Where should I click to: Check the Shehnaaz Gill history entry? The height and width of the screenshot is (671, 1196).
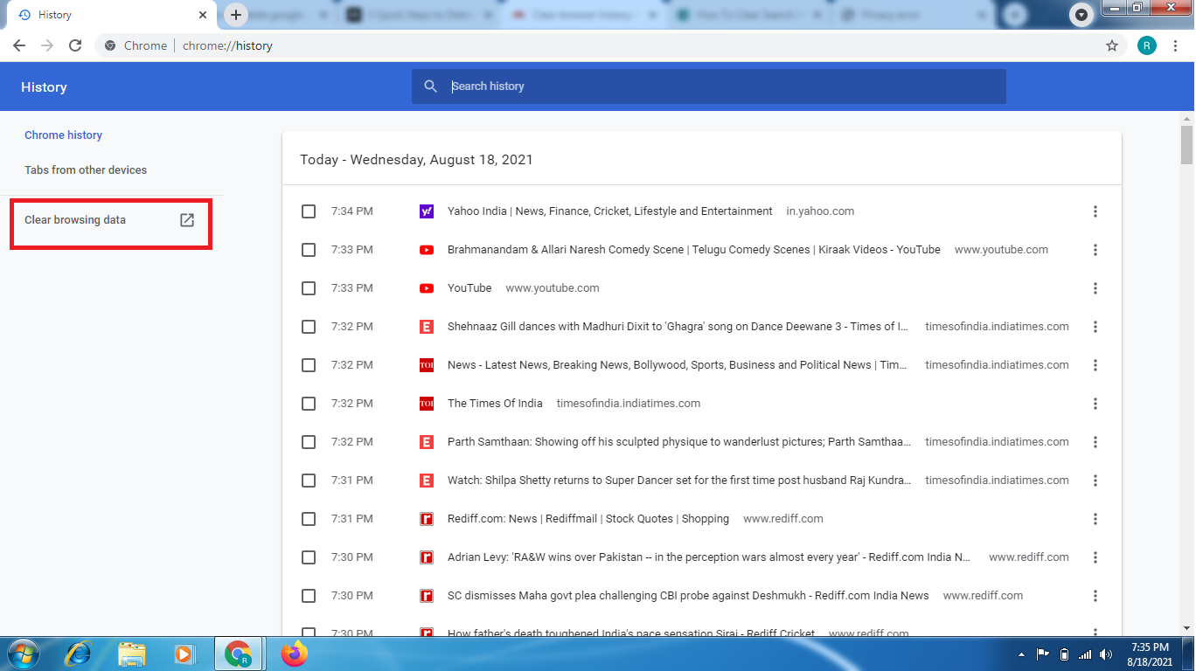click(x=309, y=327)
